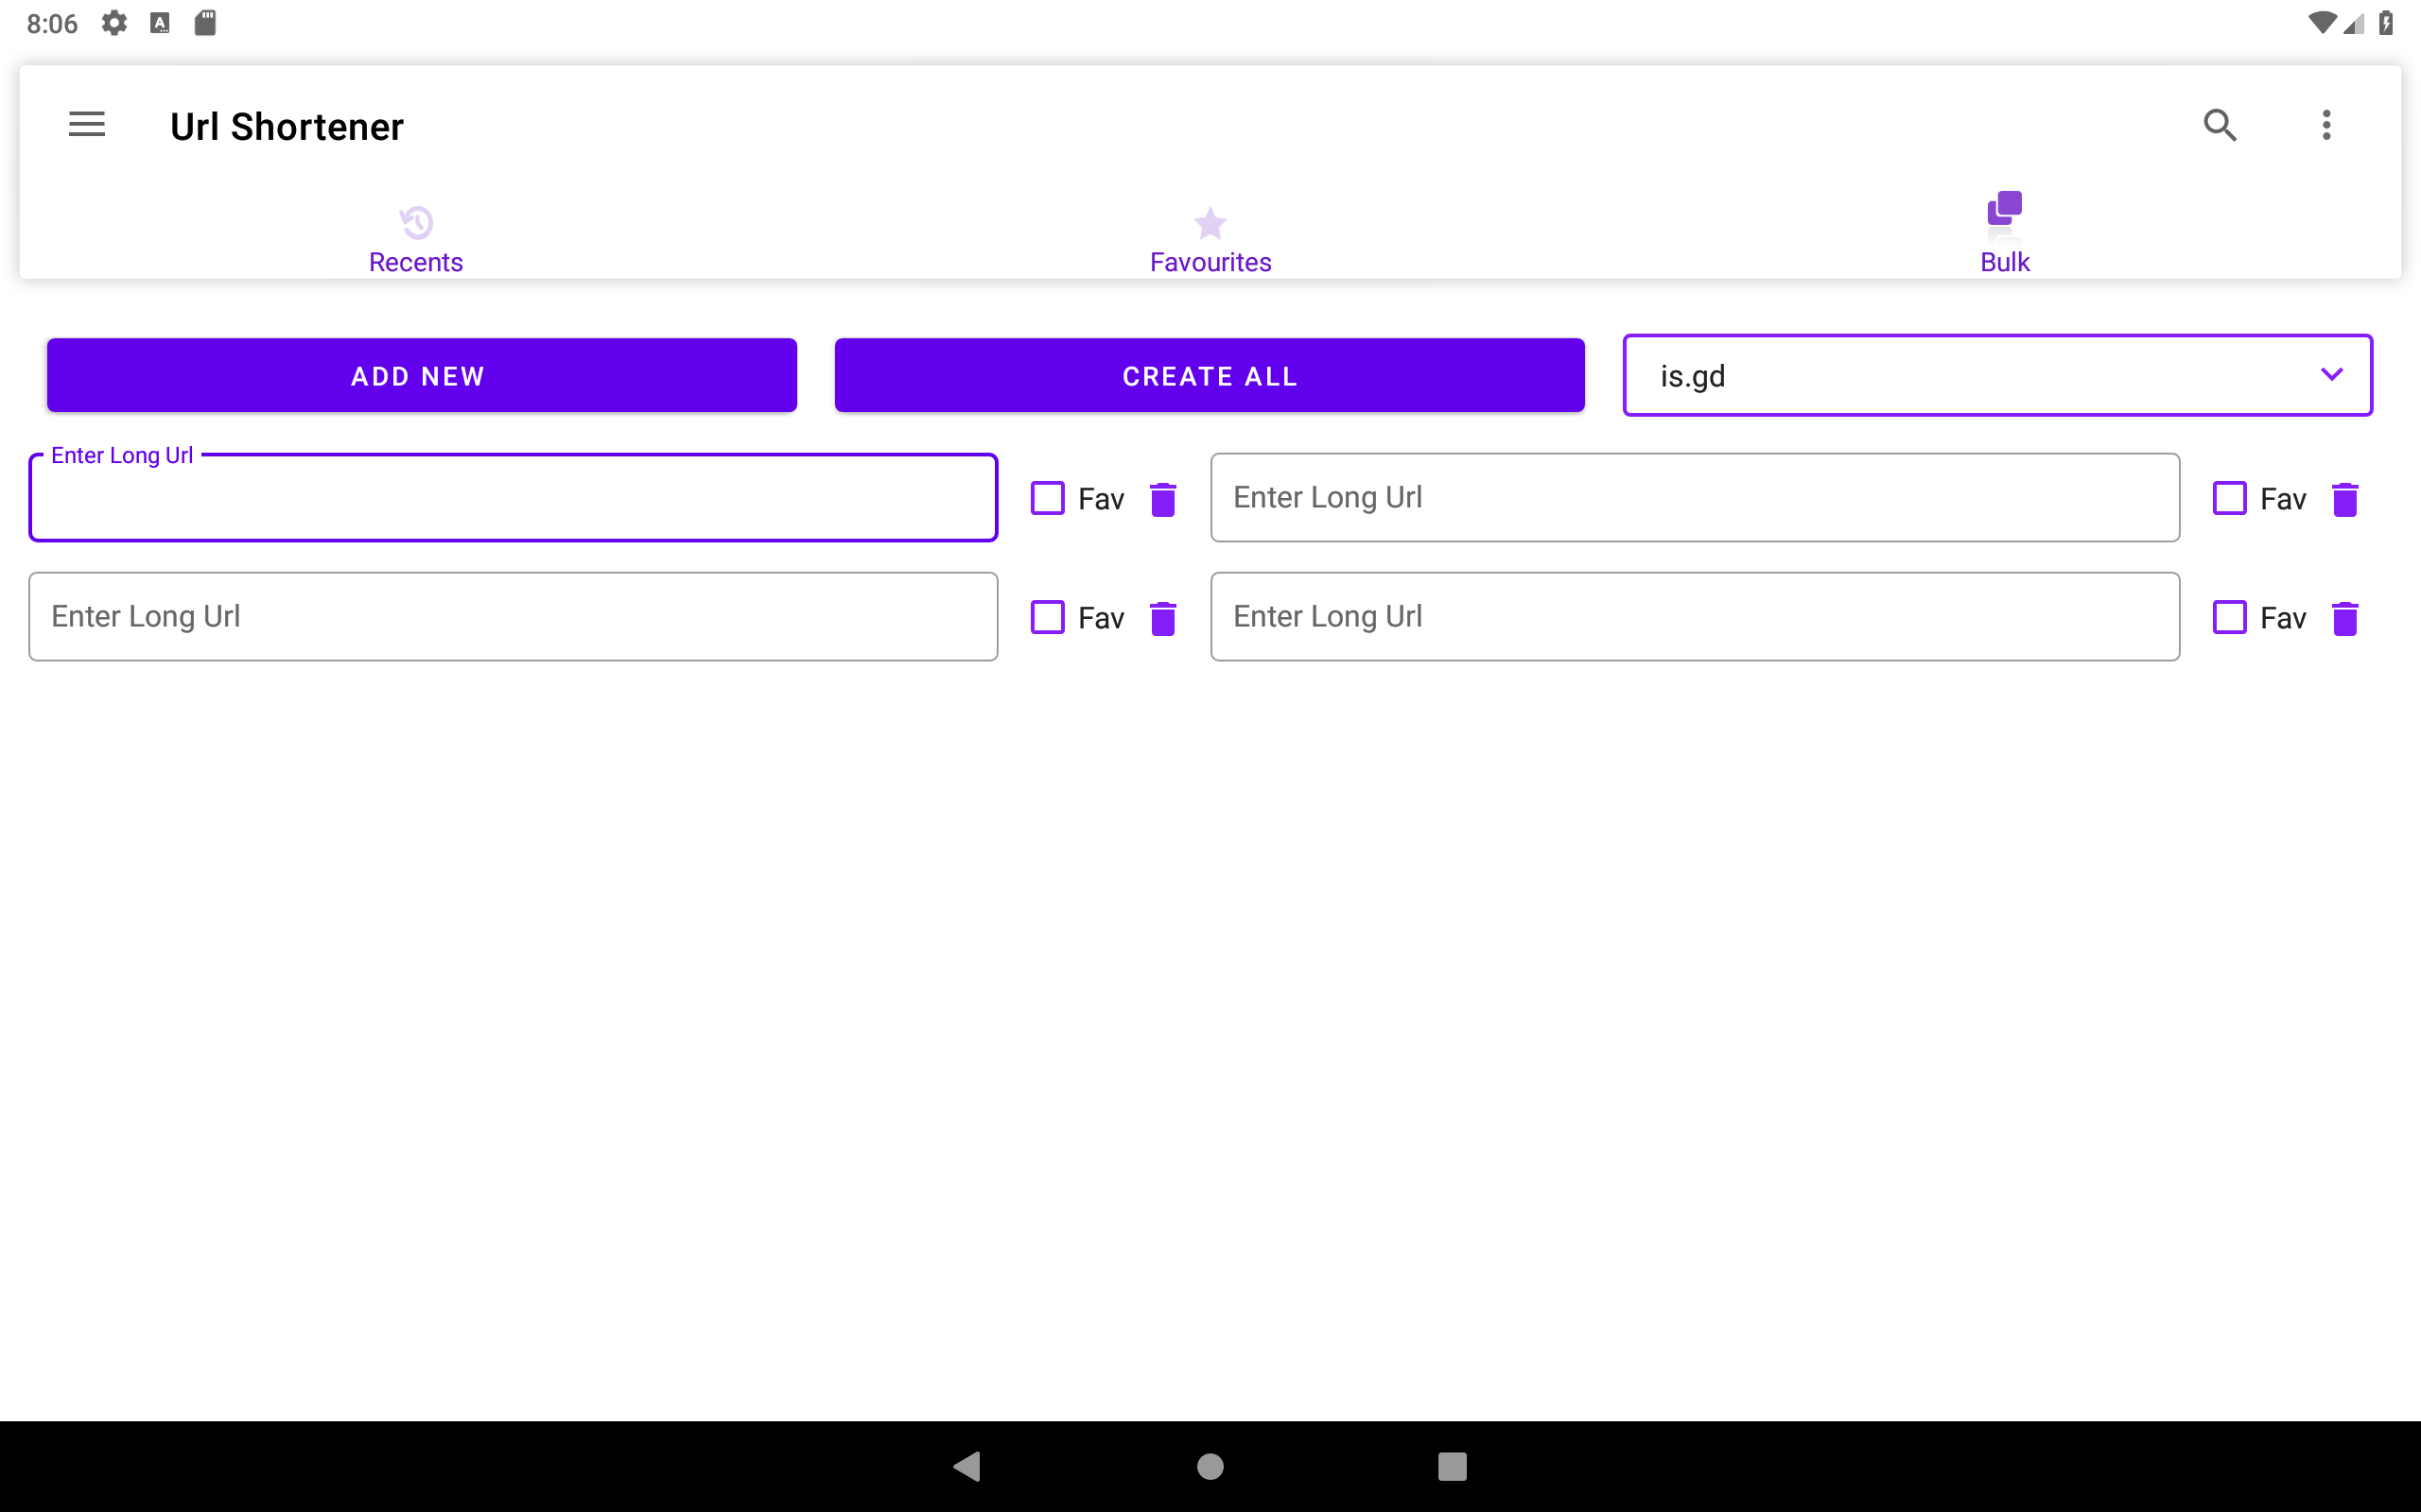Click the Url Shortener title text
2421x1512 pixels.
(287, 127)
